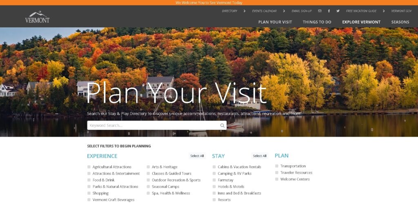Image resolution: width=418 pixels, height=203 pixels.
Task: Check the Transportation checkbox
Action: (x=277, y=166)
